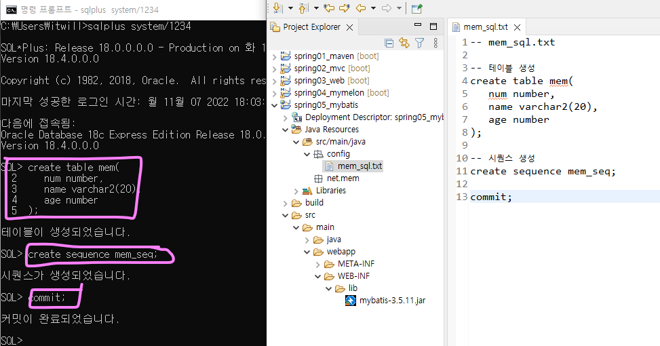Select Java Resources node
Image resolution: width=660 pixels, height=346 pixels.
tap(326, 129)
